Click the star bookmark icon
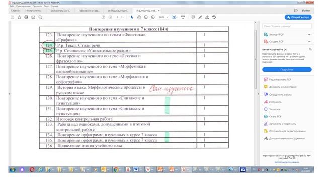This screenshot has height=181, width=322. click(x=19, y=17)
